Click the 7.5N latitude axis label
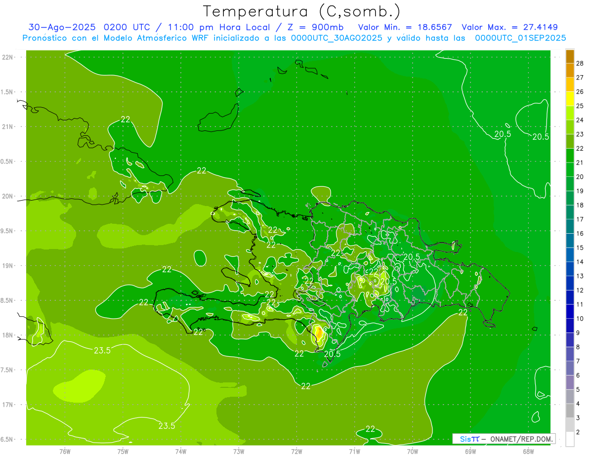This screenshot has width=593, height=458. tap(7, 370)
